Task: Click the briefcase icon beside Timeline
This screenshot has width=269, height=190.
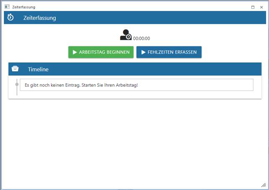Action: (x=15, y=69)
